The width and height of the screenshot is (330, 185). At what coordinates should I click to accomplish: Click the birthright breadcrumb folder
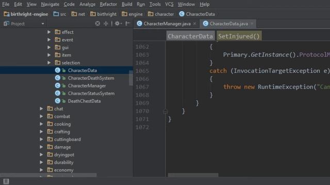[103, 14]
